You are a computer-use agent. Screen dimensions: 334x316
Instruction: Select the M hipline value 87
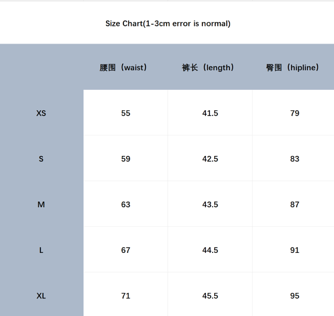(x=295, y=204)
